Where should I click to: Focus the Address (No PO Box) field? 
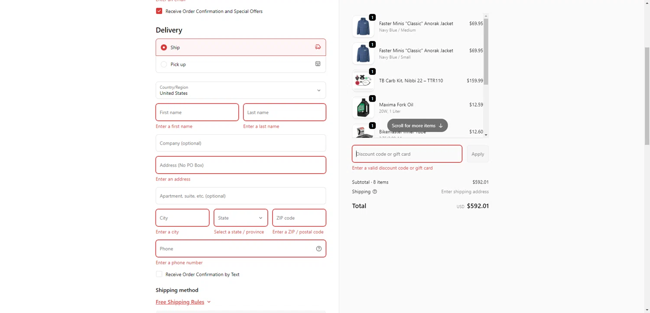[241, 165]
